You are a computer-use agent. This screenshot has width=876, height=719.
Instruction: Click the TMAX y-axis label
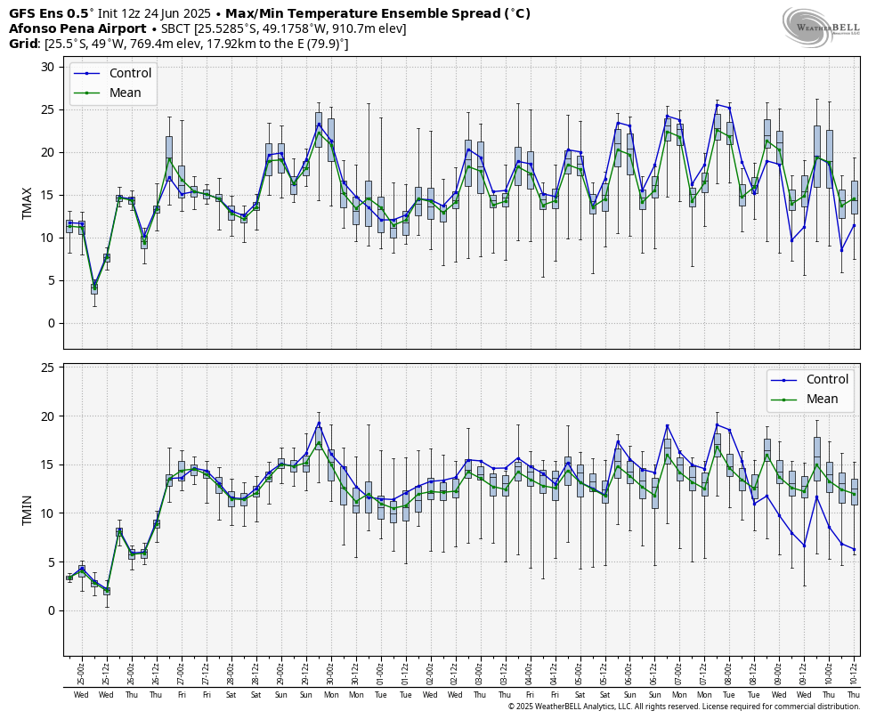(x=28, y=203)
